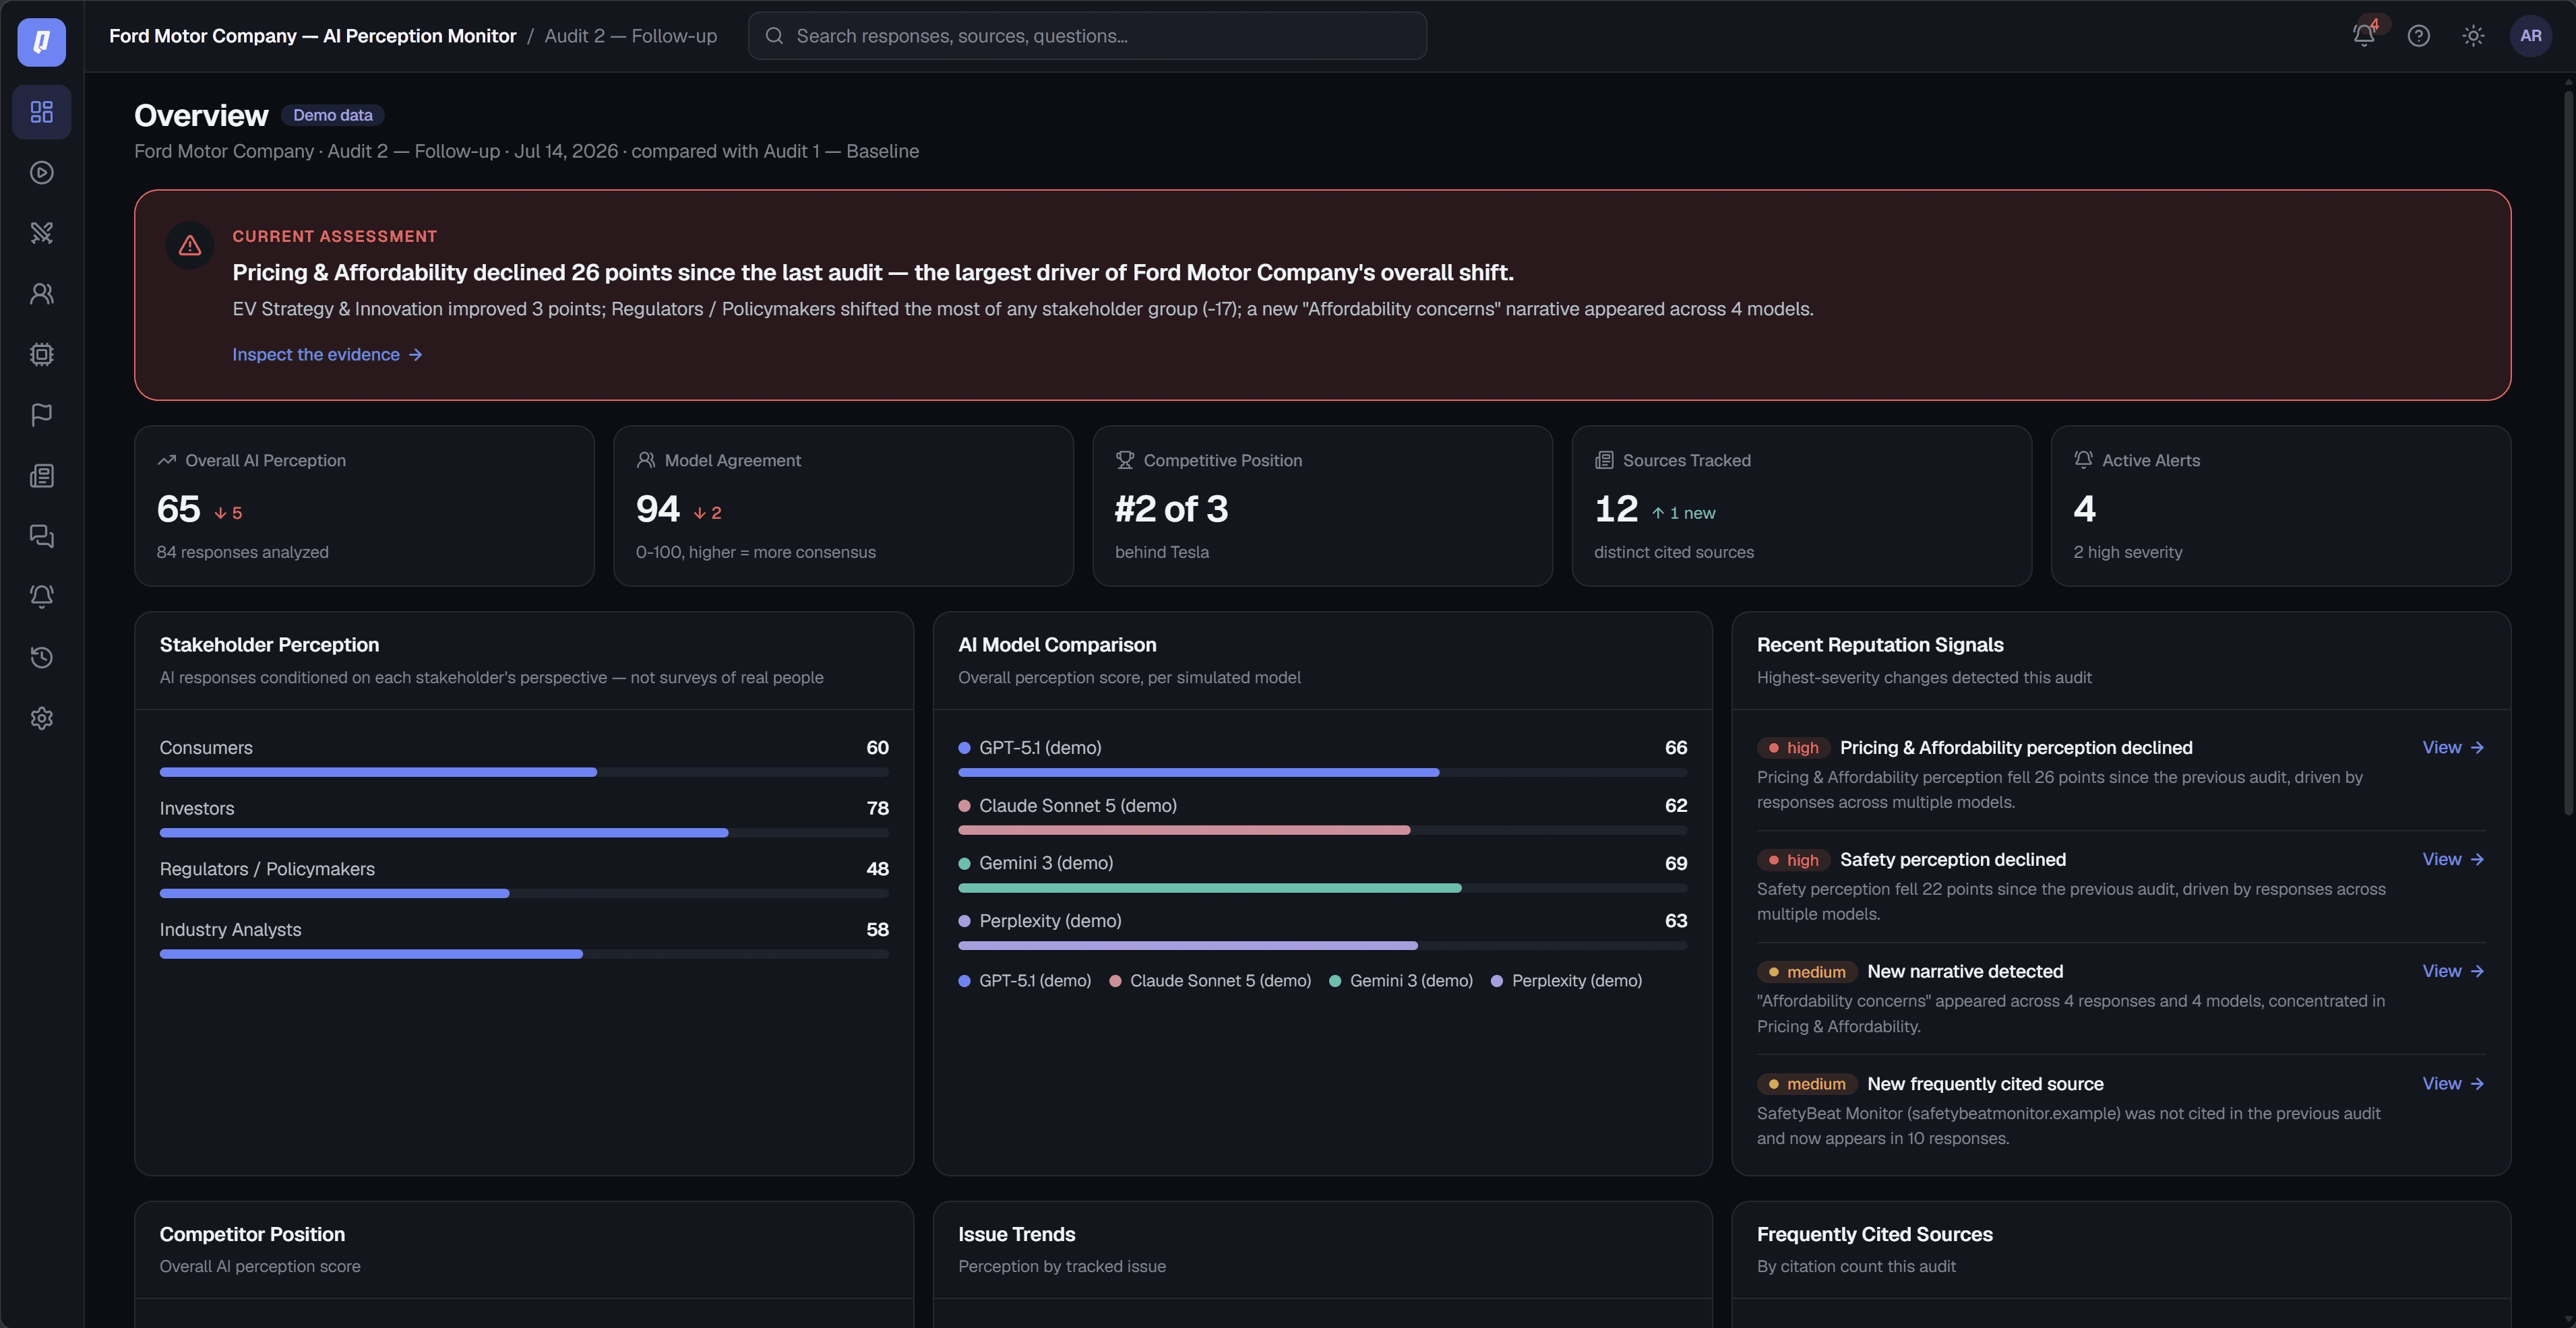Click the '1 new' sources indicator
The height and width of the screenshot is (1328, 2576).
tap(1683, 513)
